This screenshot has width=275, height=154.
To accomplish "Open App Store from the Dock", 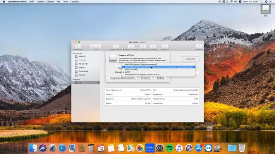I will tap(199, 148).
